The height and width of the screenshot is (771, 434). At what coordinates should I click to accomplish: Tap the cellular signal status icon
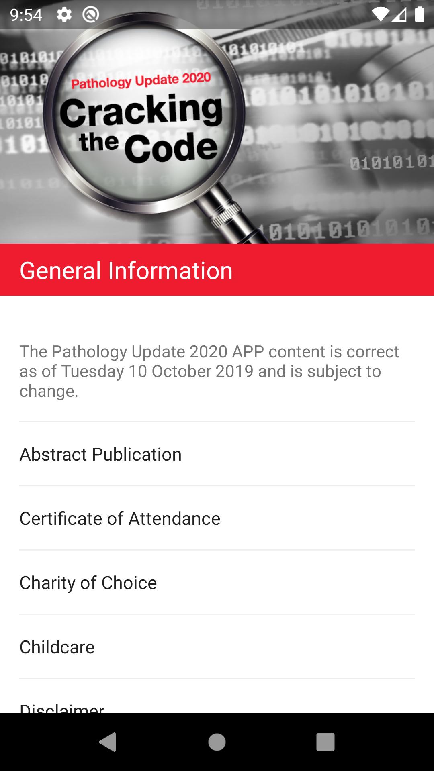[x=399, y=15]
